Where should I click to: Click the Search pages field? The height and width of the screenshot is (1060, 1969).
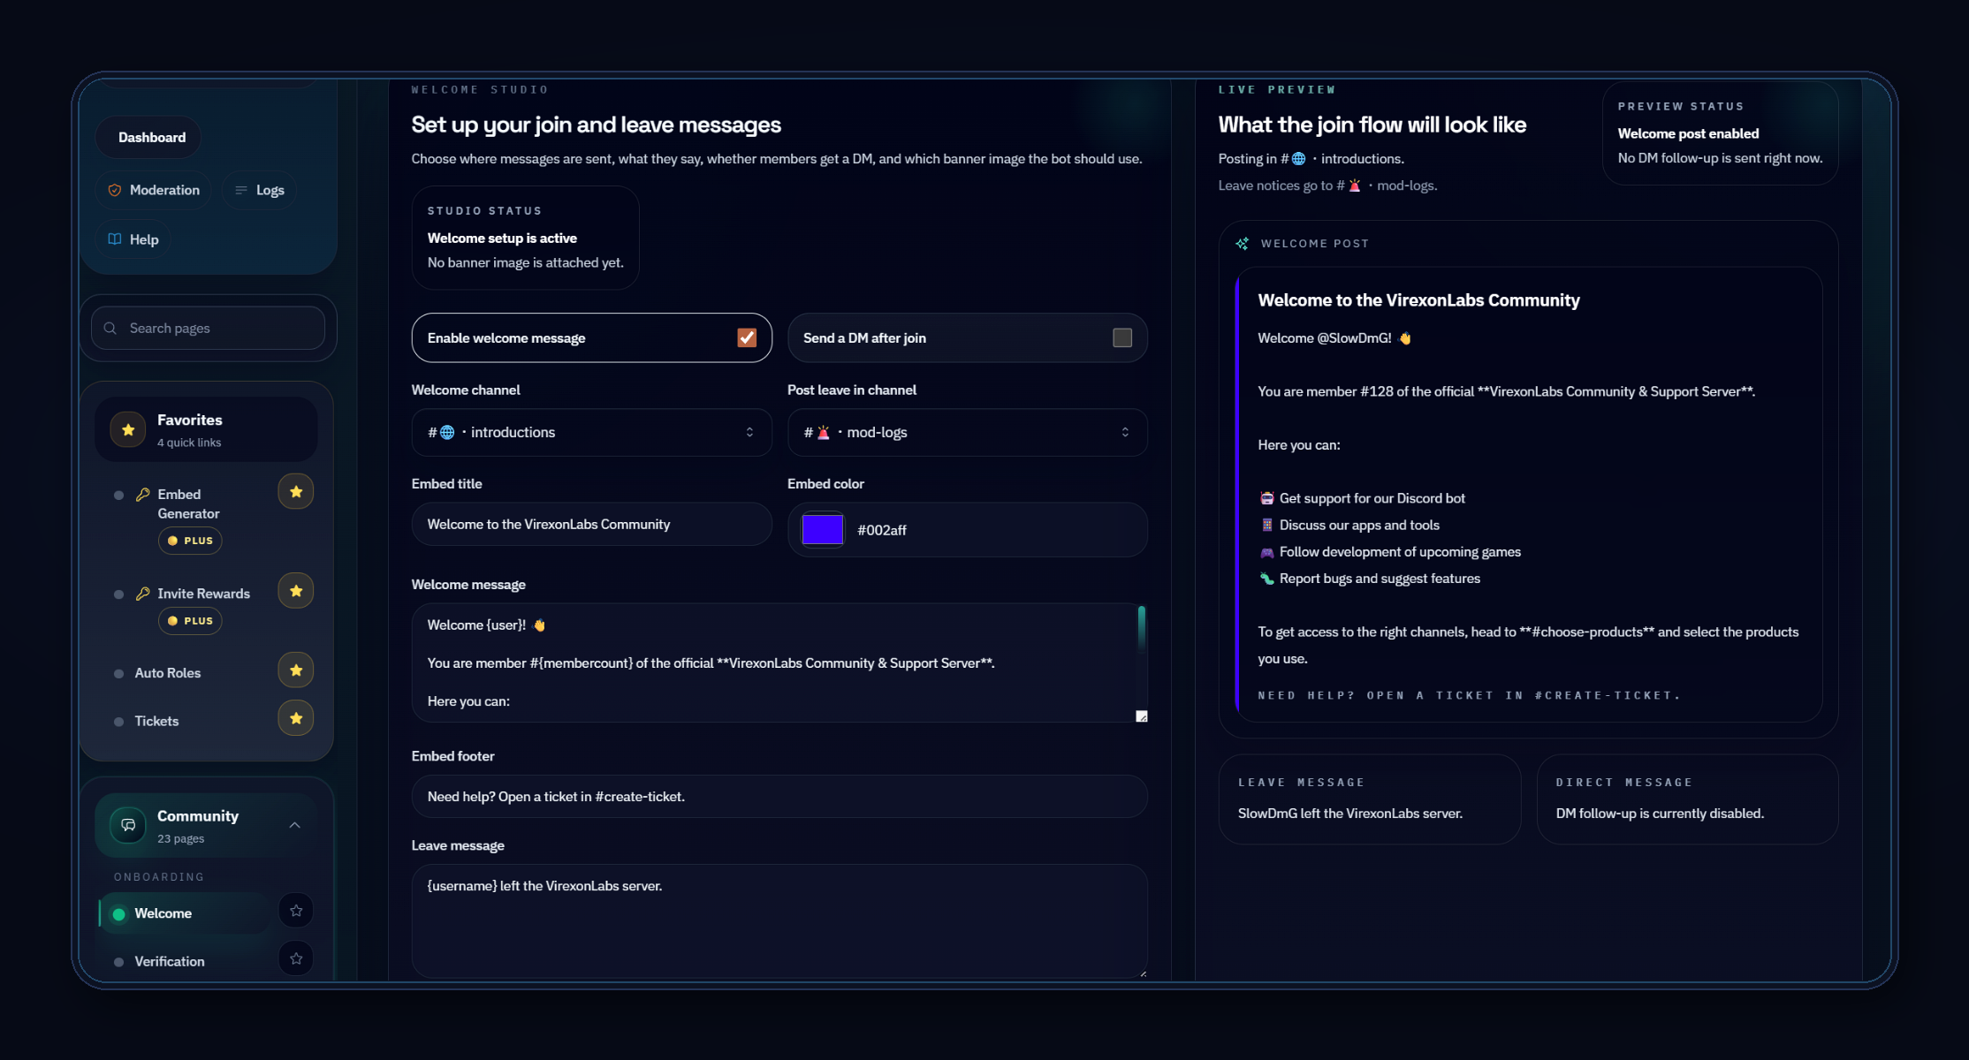208,328
